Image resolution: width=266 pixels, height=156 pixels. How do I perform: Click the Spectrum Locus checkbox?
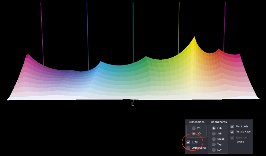(x=232, y=138)
